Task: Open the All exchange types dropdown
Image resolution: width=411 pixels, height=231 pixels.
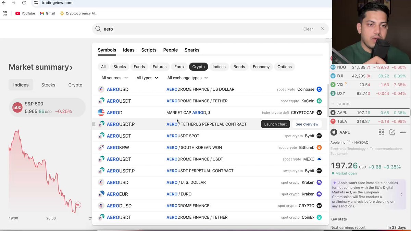Action: 187,78
